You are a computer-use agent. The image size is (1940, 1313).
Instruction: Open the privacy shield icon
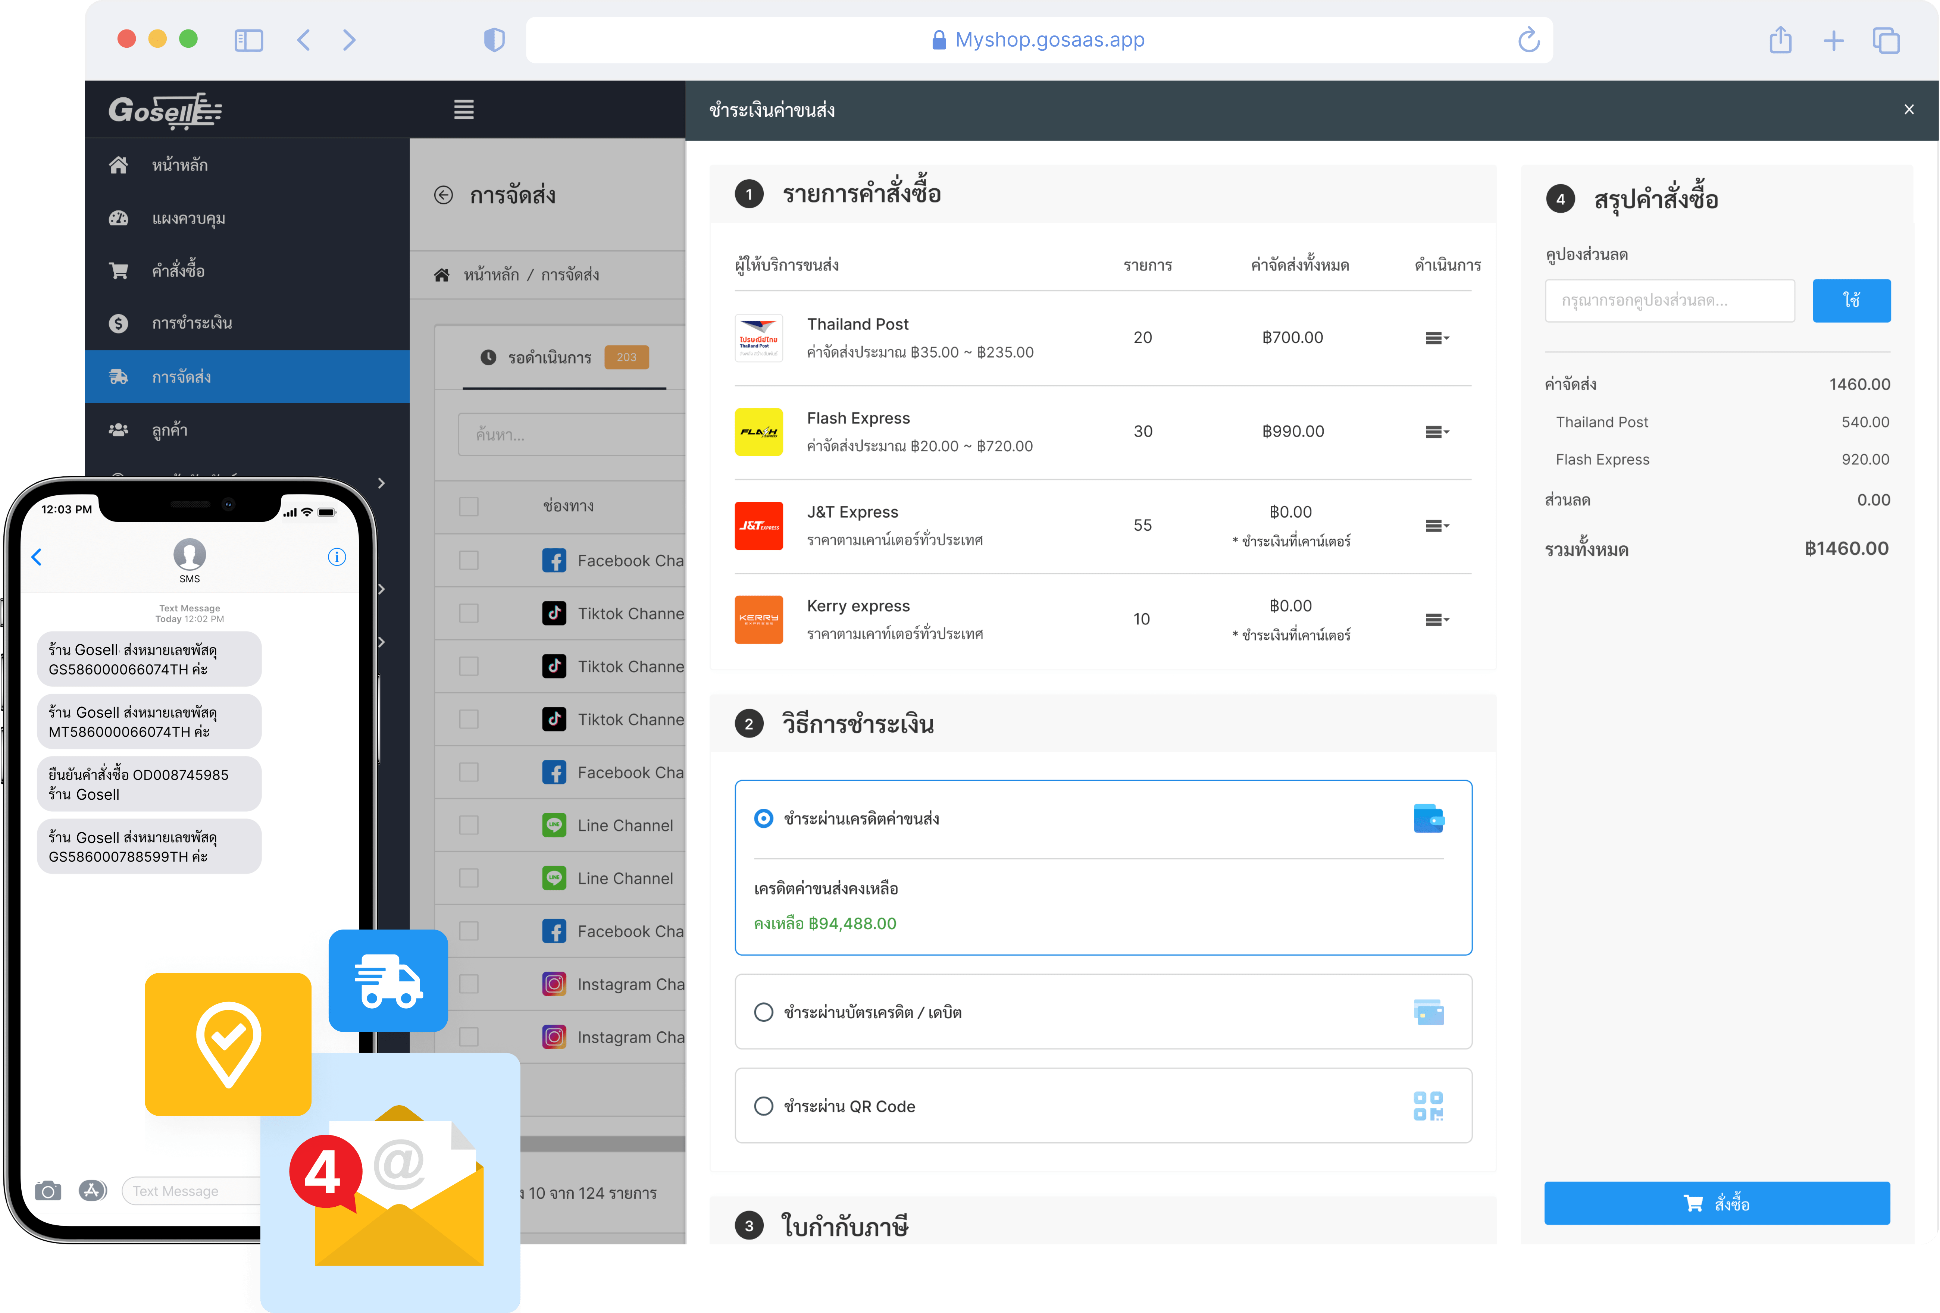494,40
